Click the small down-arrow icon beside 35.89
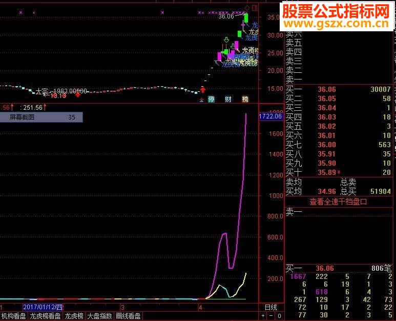The width and height of the screenshot is (396, 321). (339, 172)
